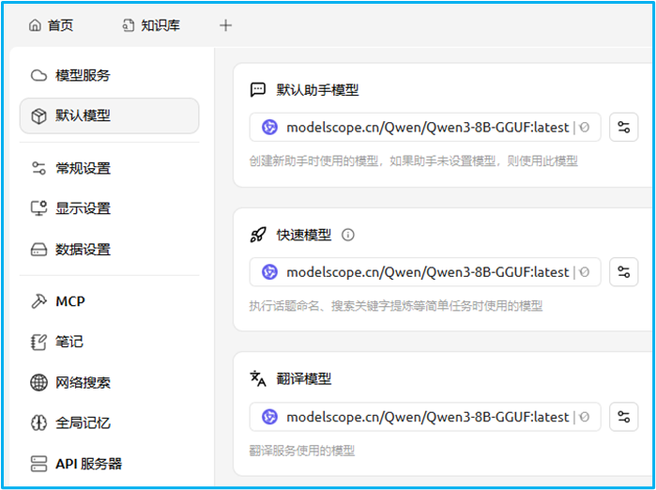Click info icon next to 快速模型

coord(347,236)
